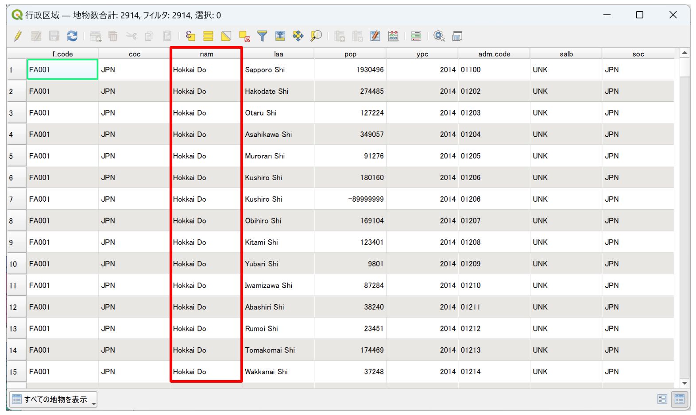Save edits with the floppy disk icon
696x415 pixels.
54,36
